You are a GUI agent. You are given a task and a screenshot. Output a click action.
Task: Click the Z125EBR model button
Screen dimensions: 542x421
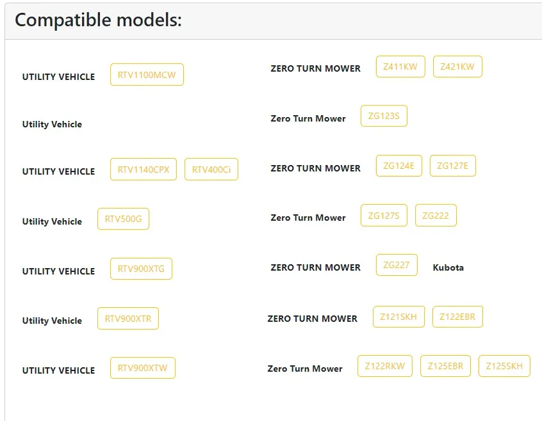[445, 366]
